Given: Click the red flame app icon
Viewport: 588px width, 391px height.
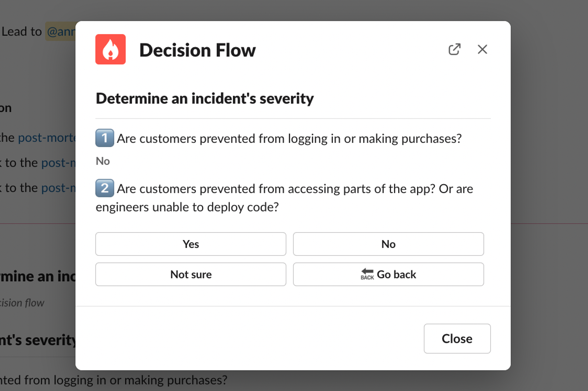Looking at the screenshot, I should pos(110,49).
